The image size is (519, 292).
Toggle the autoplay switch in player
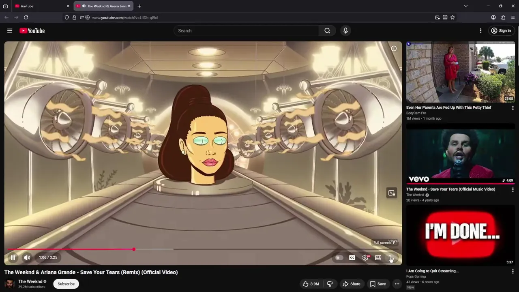tap(339, 258)
